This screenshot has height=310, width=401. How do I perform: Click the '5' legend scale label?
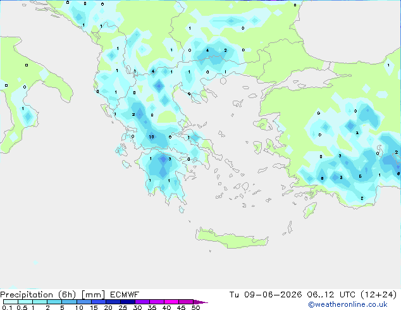click(62, 307)
